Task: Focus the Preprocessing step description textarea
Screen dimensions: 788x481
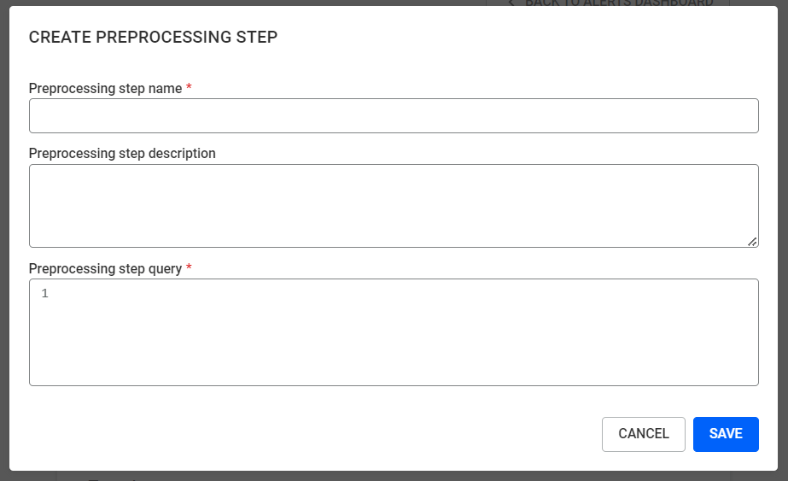Action: tap(394, 206)
